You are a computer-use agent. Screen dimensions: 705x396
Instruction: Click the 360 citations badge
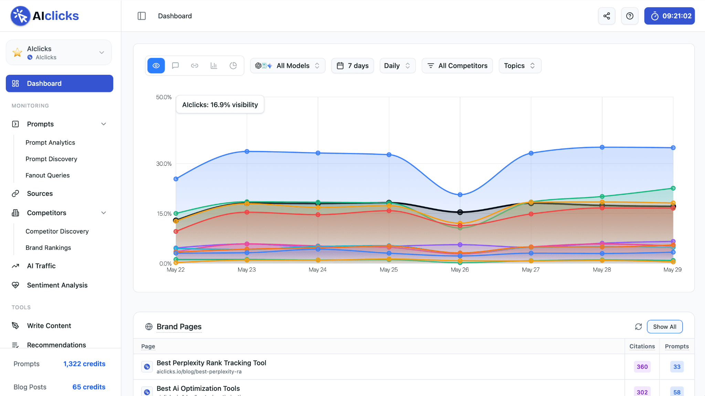(642, 367)
